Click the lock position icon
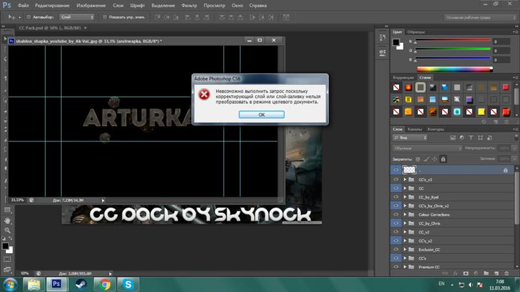 [x=434, y=159]
